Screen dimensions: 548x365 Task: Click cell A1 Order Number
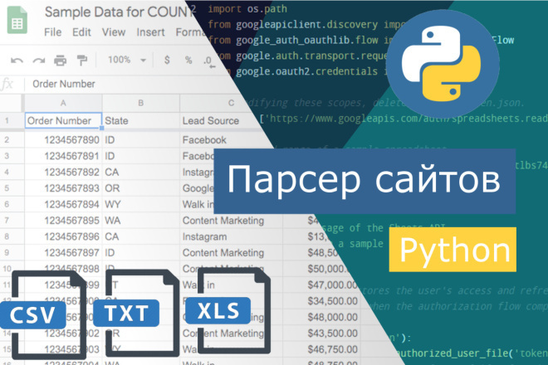(63, 121)
